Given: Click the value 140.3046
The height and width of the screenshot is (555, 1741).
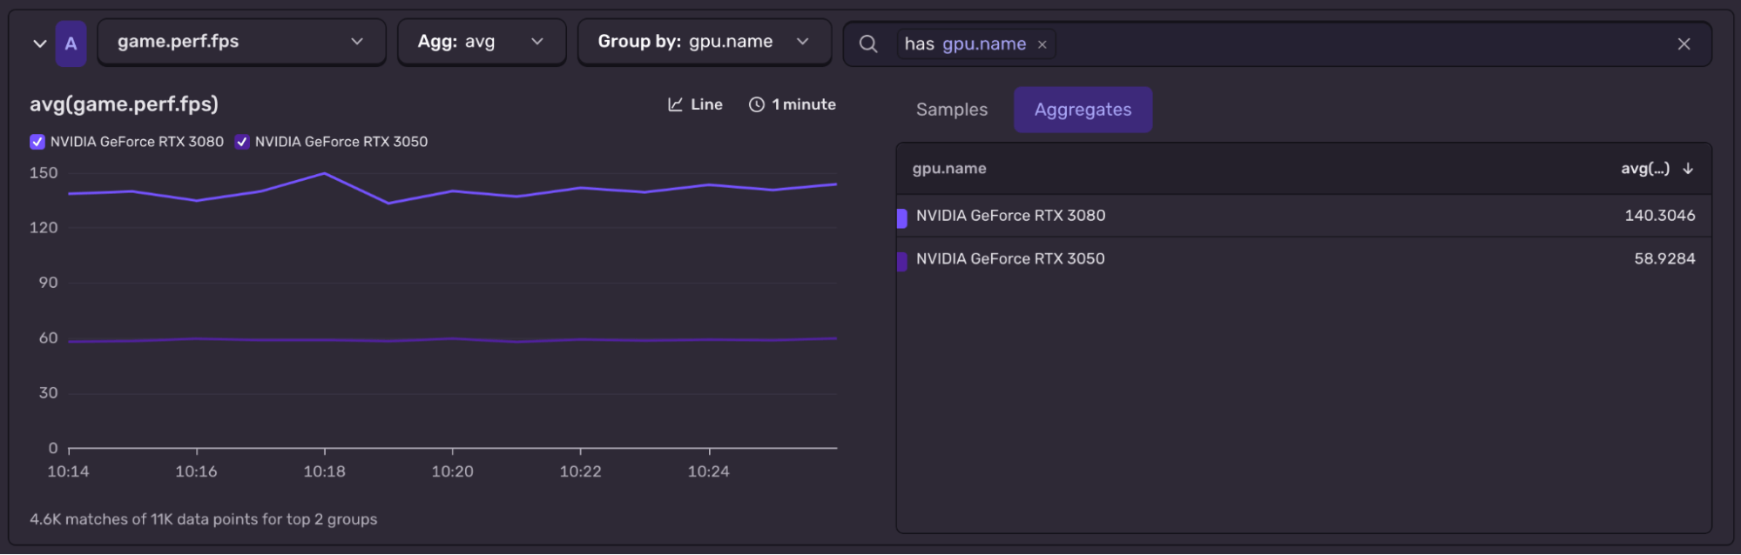Looking at the screenshot, I should point(1660,216).
